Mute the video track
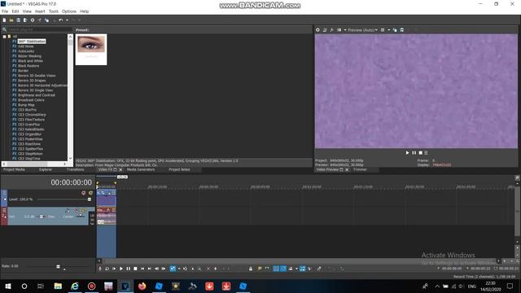Viewport: 521px width, 293px height. [x=83, y=193]
